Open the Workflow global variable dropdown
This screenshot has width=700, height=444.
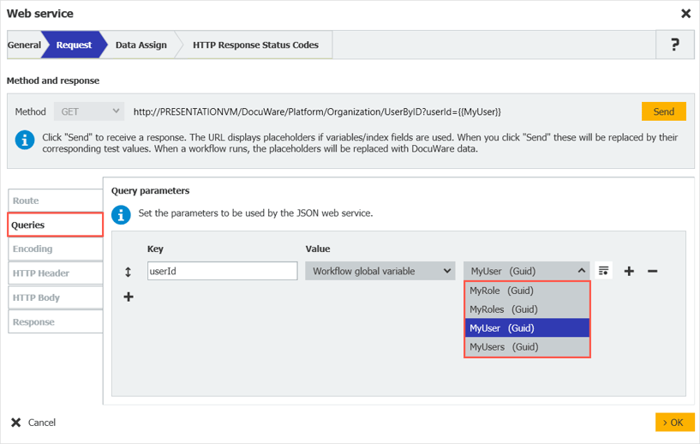[x=380, y=271]
